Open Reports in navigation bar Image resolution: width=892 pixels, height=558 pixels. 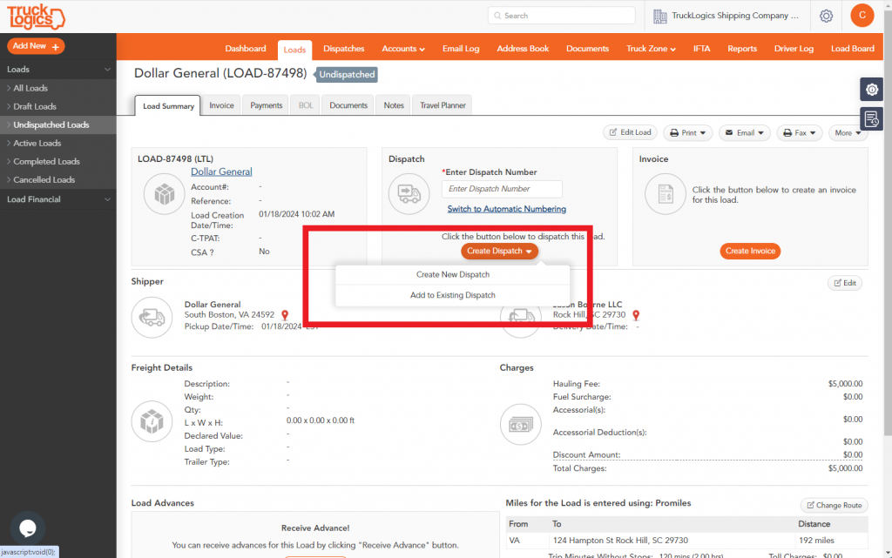pyautogui.click(x=742, y=49)
